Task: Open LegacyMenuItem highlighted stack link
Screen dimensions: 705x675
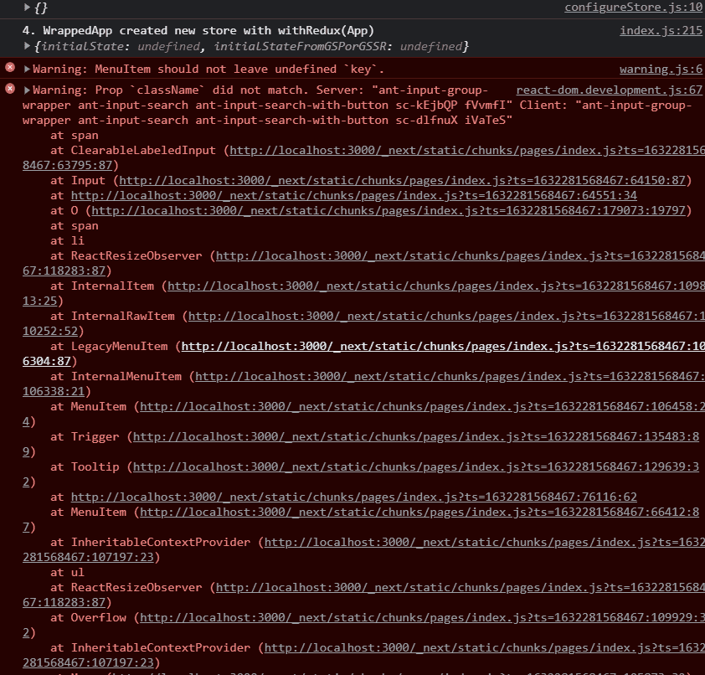Action: point(443,346)
